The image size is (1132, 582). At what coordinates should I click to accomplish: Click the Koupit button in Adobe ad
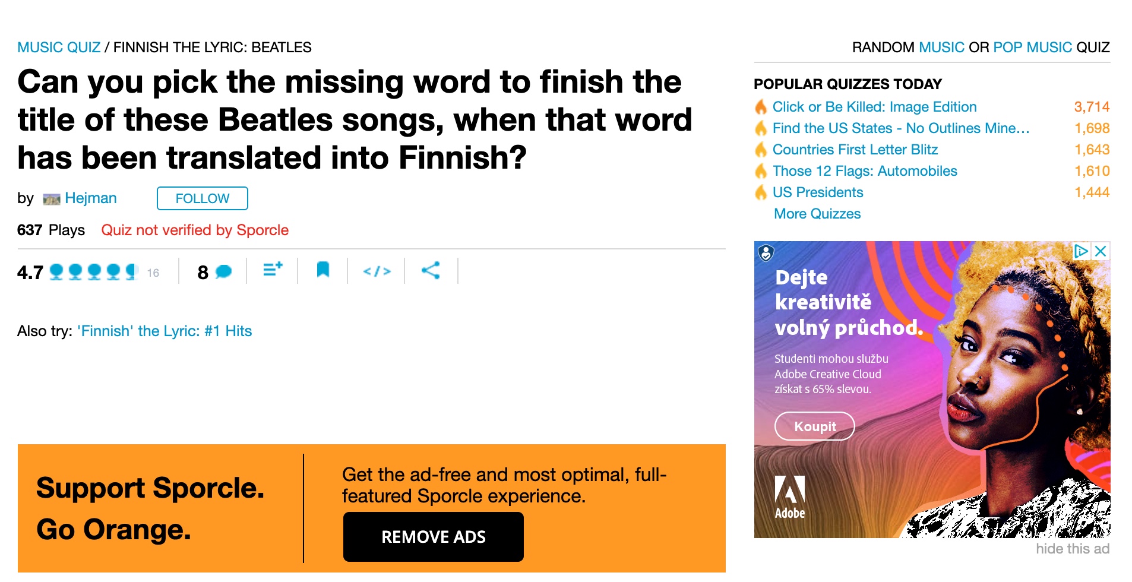click(814, 426)
